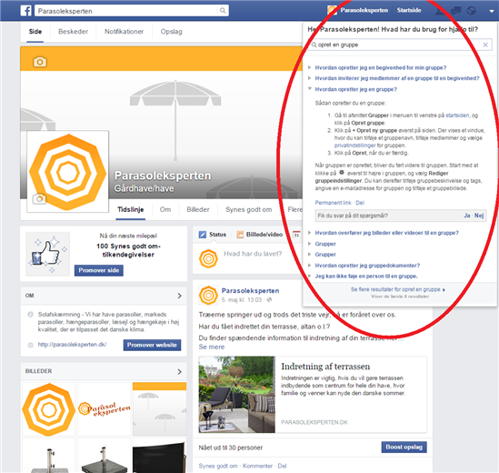The width and height of the screenshot is (499, 473).
Task: Click the Boost opslag button
Action: click(404, 447)
